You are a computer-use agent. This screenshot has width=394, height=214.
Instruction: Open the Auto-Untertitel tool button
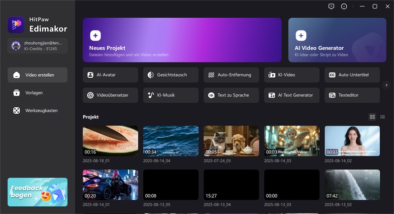pos(352,75)
